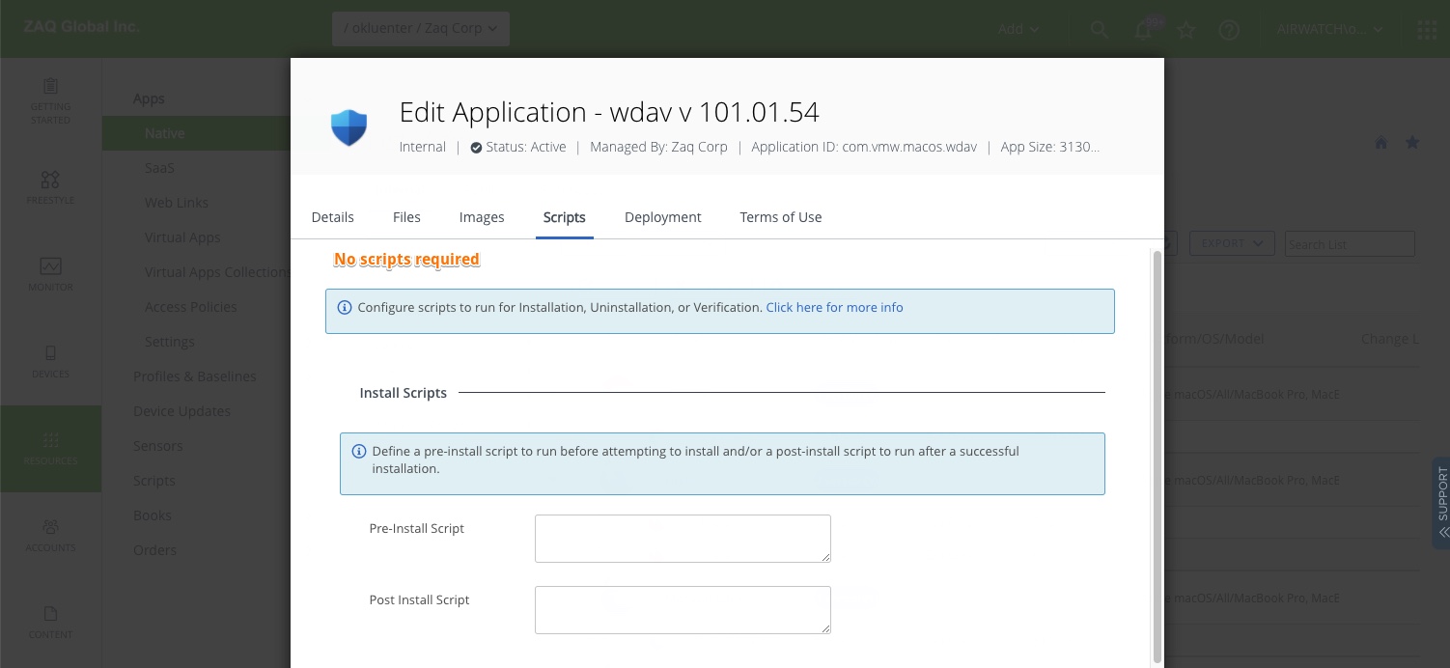Select the Freestyle icon in the sidebar
This screenshot has height=668, width=1450.
pos(50,188)
